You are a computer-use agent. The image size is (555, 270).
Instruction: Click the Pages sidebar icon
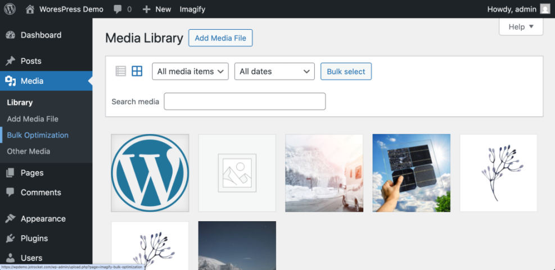click(11, 173)
